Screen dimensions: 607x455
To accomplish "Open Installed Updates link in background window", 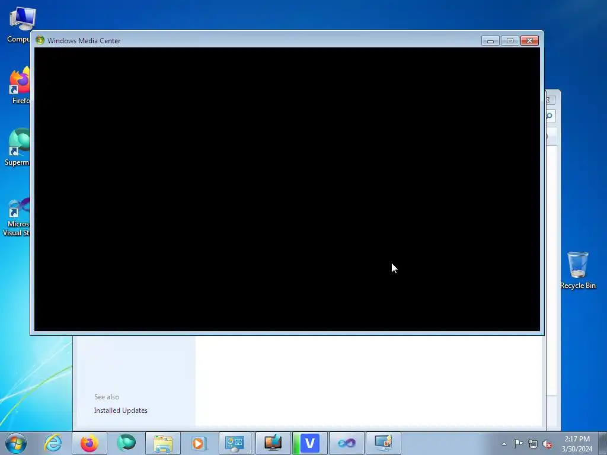I will (x=120, y=411).
